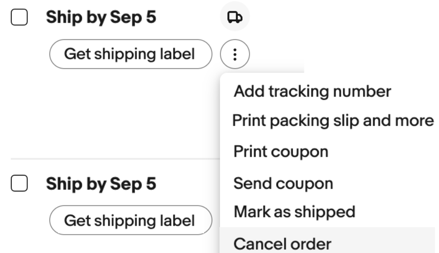This screenshot has width=439, height=253.
Task: Choose the Print coupon option
Action: click(x=281, y=151)
